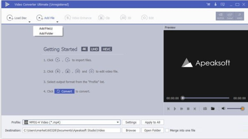Click clip icon in step 2
Image resolution: width=248 pixels, height=139 pixels.
(68, 71)
